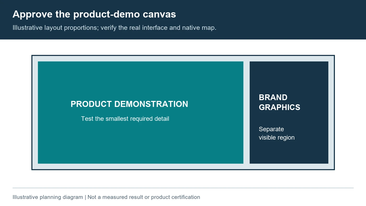Click the 'Separate visible region' caption
The height and width of the screenshot is (206, 366).
[277, 133]
